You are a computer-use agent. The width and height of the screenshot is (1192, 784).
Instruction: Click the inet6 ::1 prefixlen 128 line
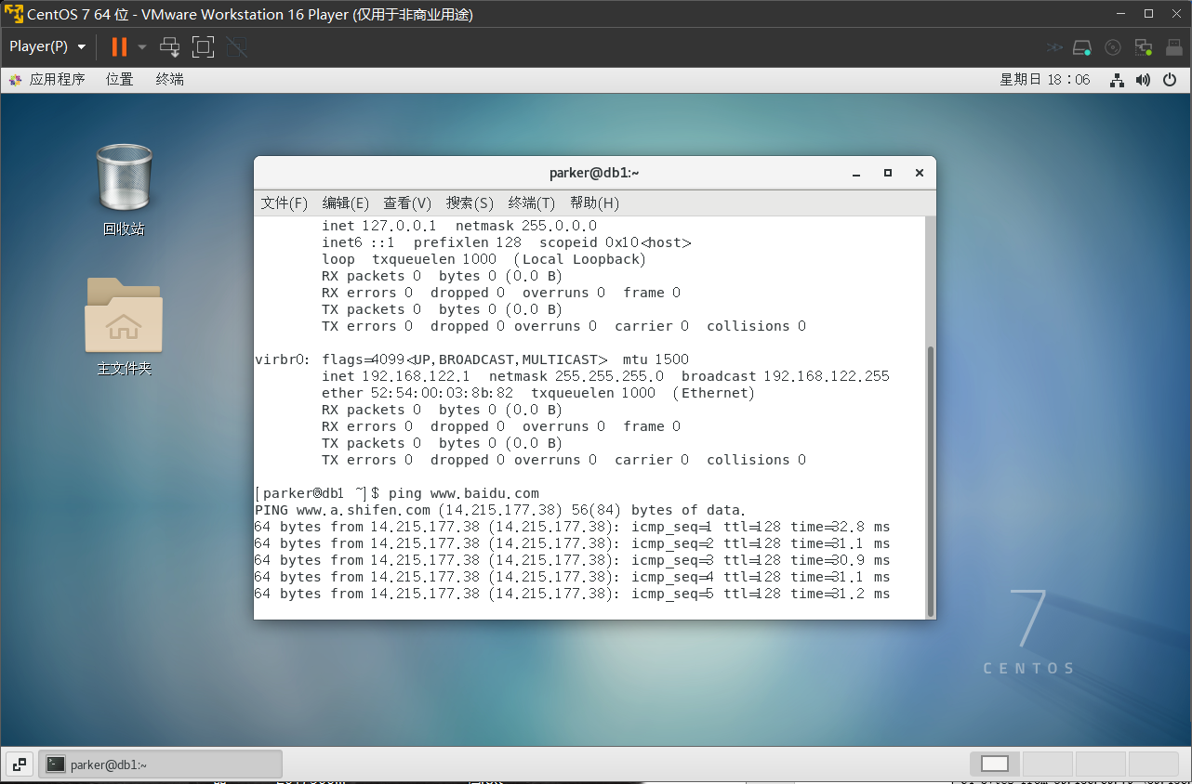pos(507,242)
